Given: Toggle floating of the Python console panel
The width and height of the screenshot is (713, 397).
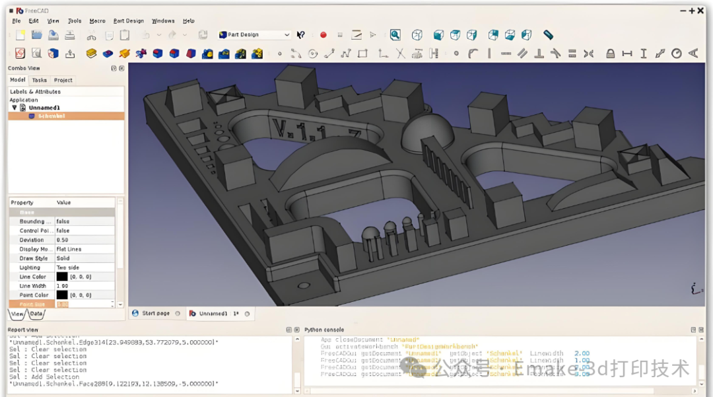Looking at the screenshot, I should tap(693, 330).
